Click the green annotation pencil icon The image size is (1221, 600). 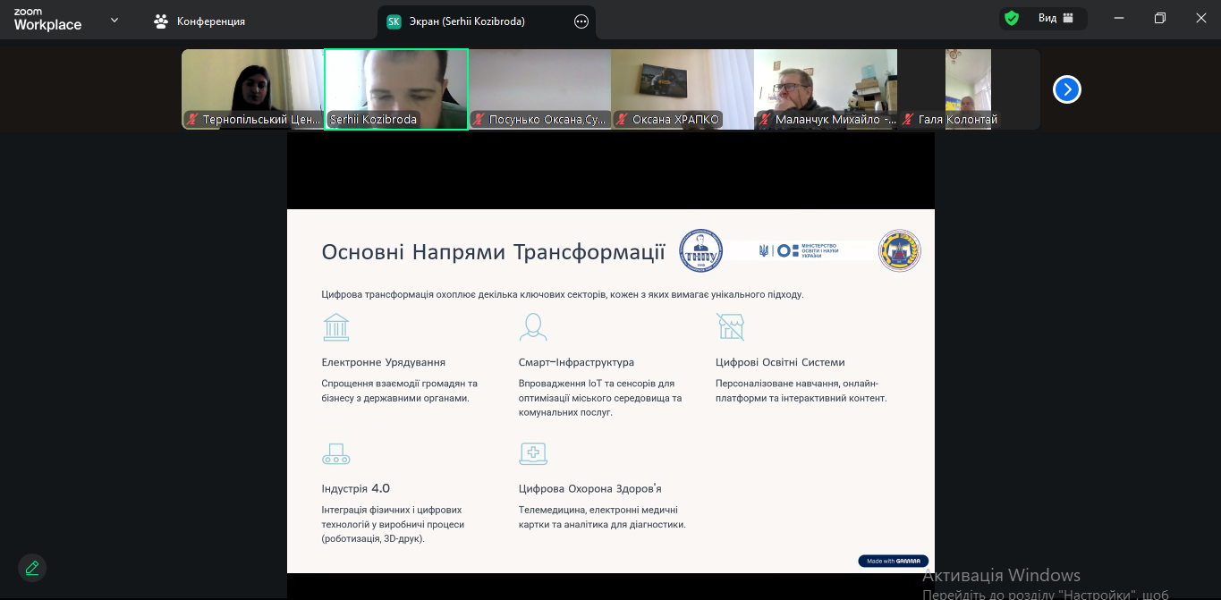[32, 568]
